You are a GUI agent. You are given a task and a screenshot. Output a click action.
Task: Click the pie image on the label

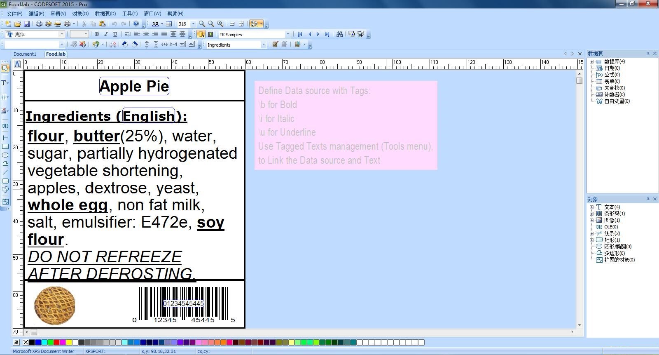[x=54, y=305]
